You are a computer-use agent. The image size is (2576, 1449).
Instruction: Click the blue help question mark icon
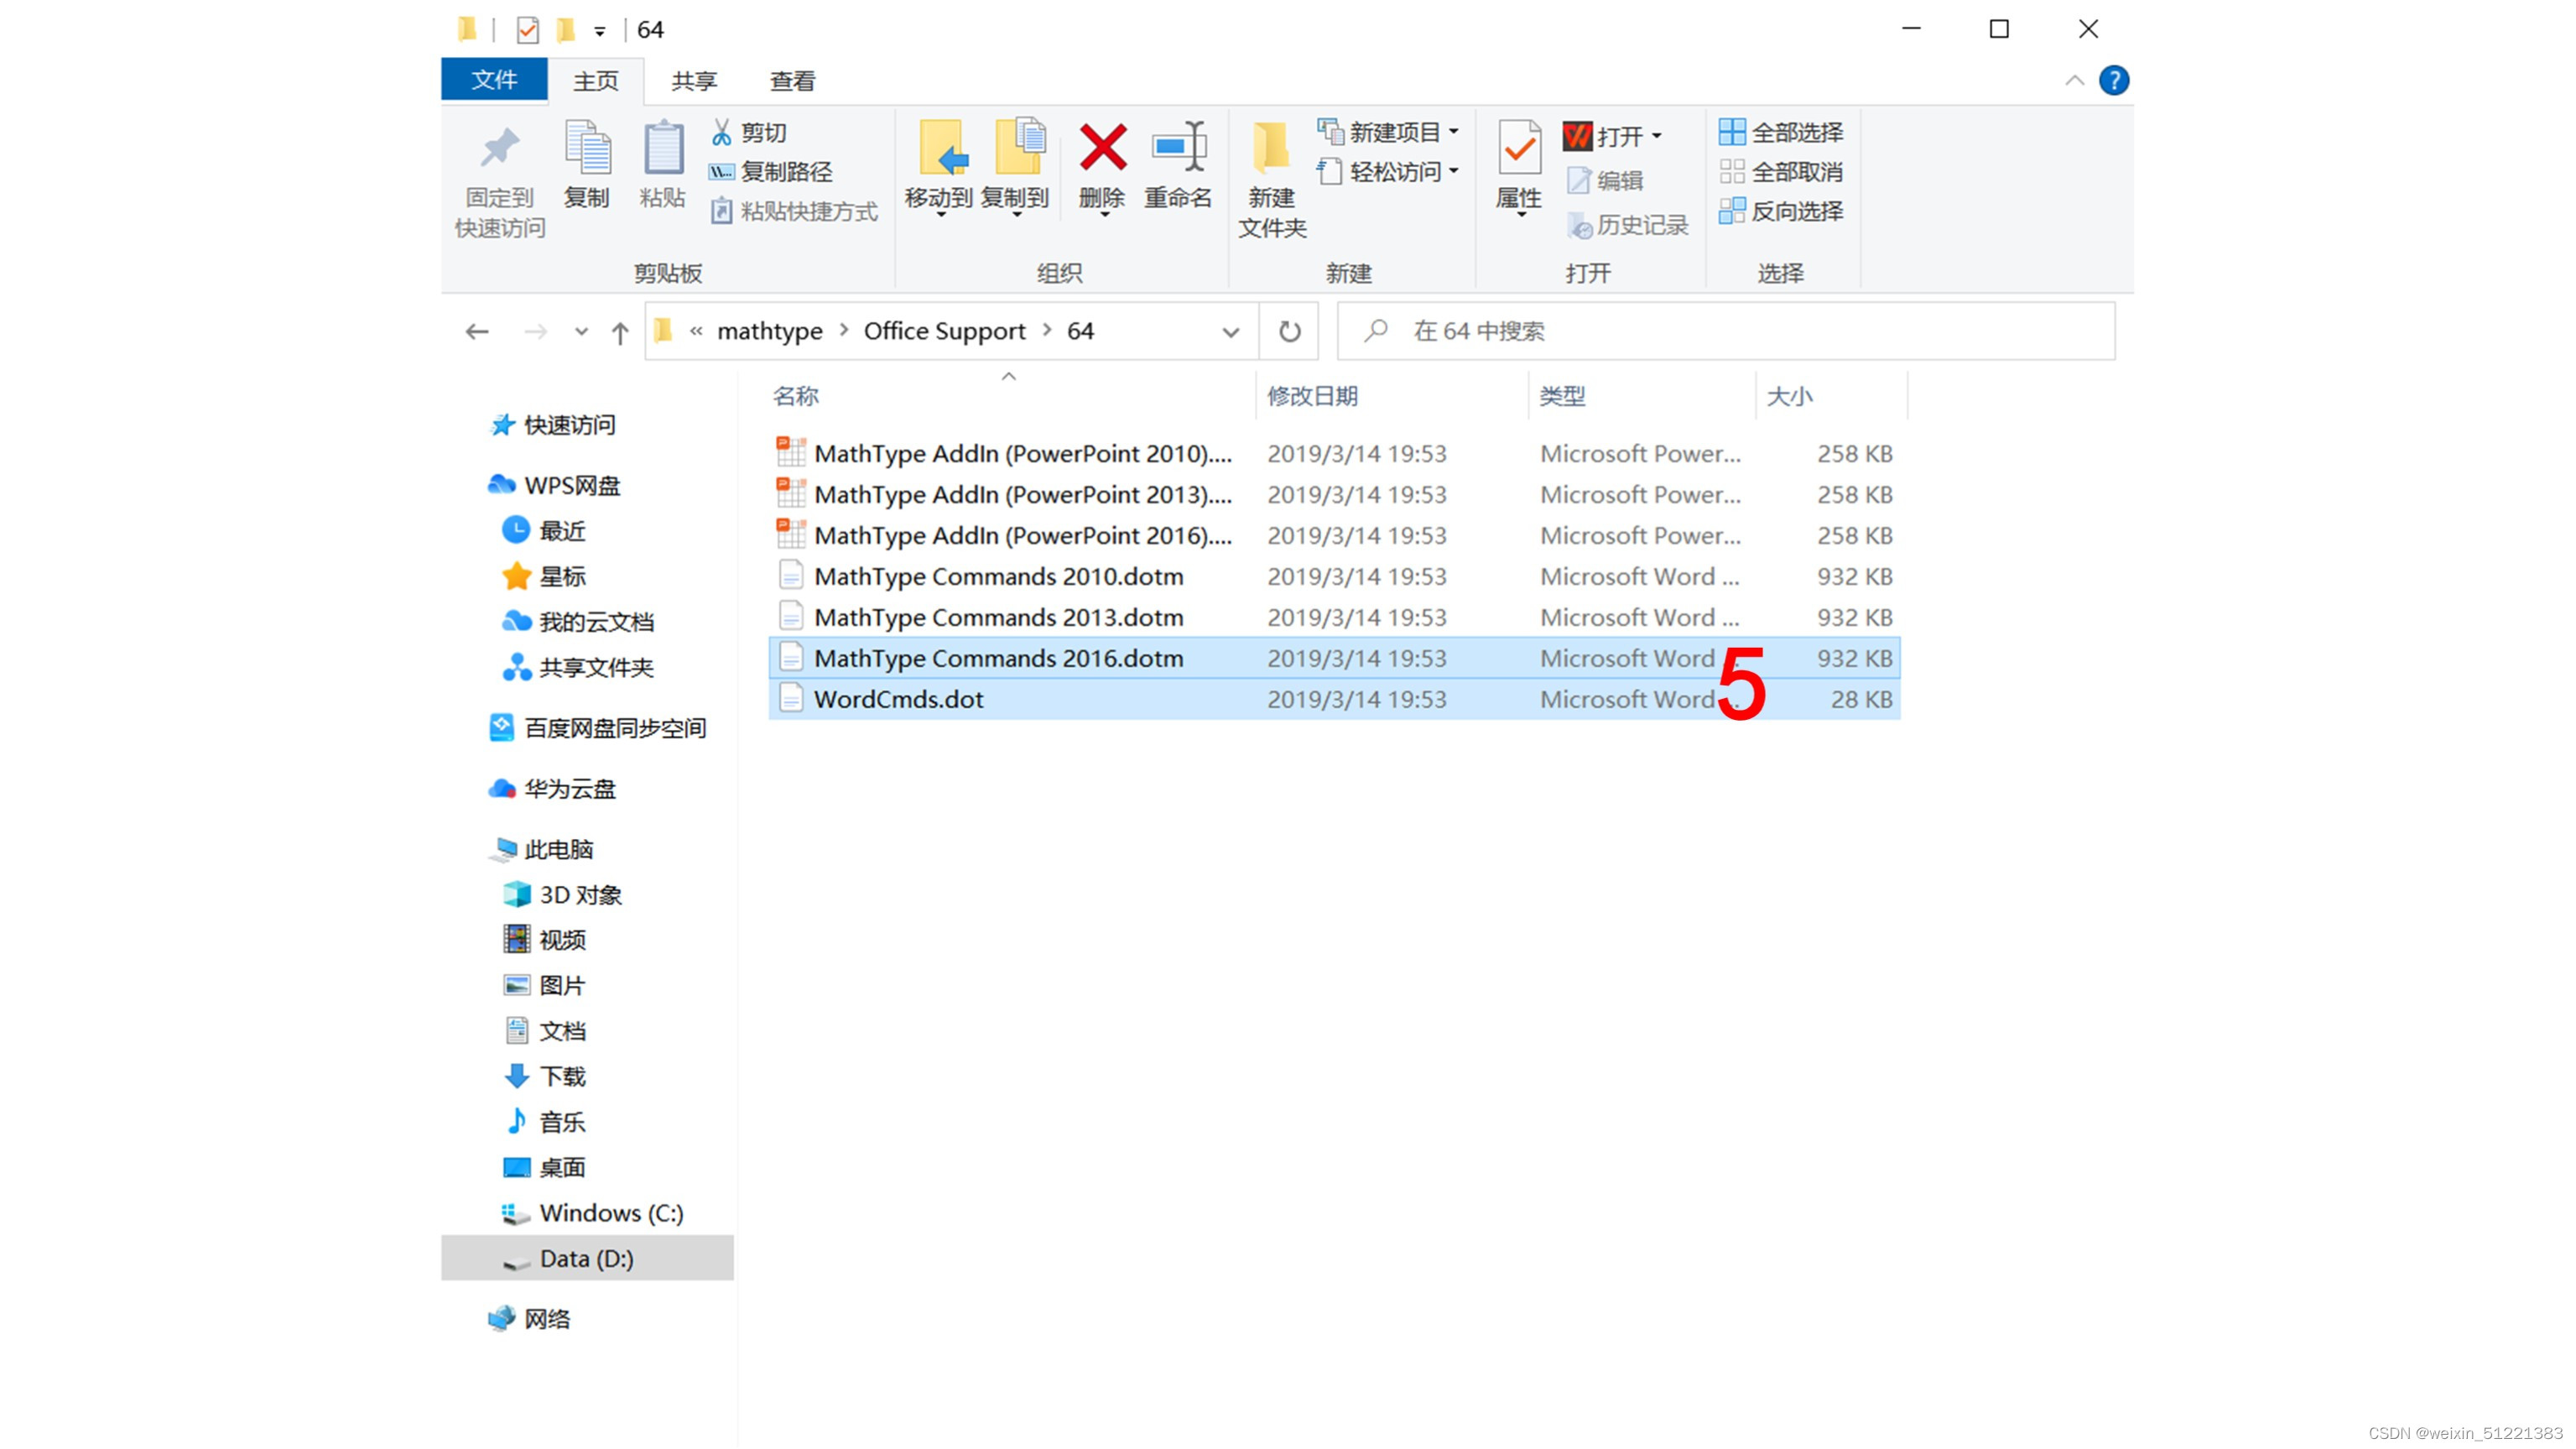[2113, 80]
